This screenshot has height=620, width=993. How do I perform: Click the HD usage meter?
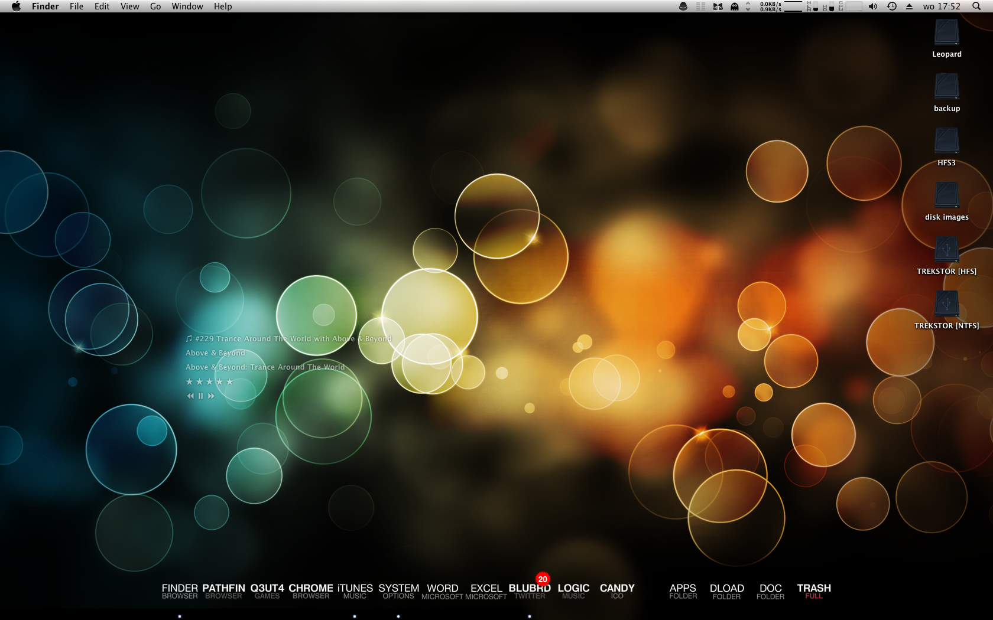[x=828, y=6]
